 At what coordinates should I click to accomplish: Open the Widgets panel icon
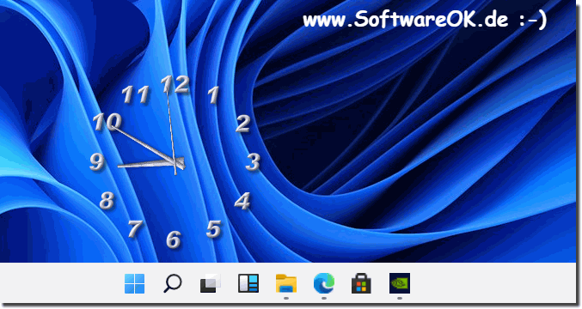248,284
